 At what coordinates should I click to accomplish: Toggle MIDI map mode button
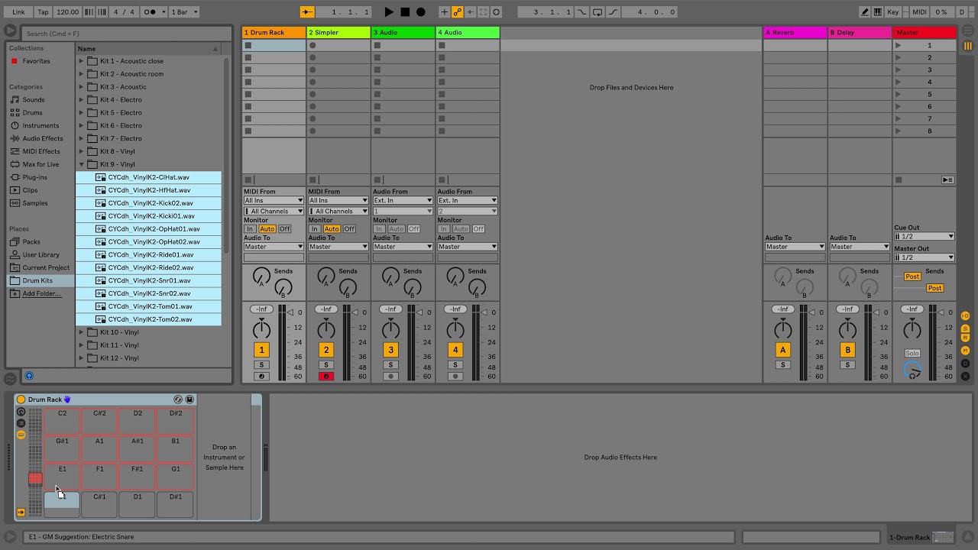[x=920, y=12]
